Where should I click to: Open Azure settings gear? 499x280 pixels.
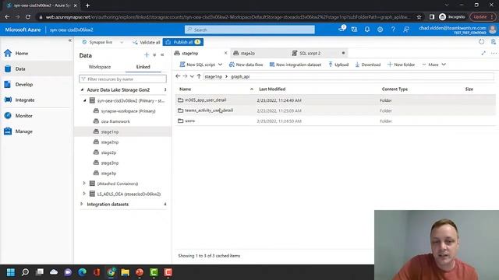[380, 30]
